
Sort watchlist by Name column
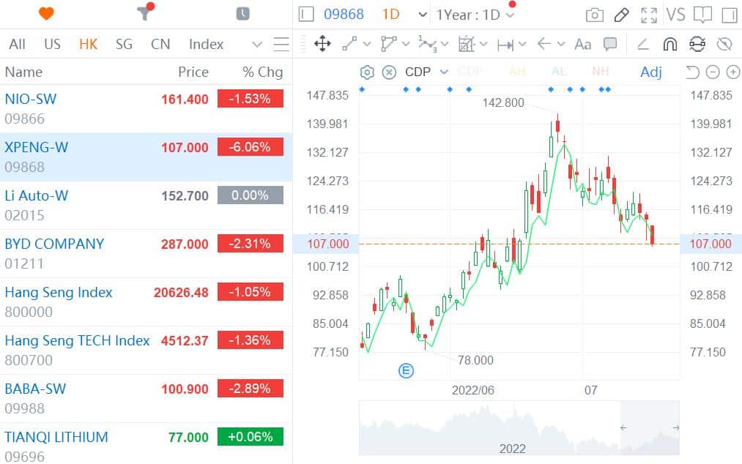pyautogui.click(x=23, y=72)
